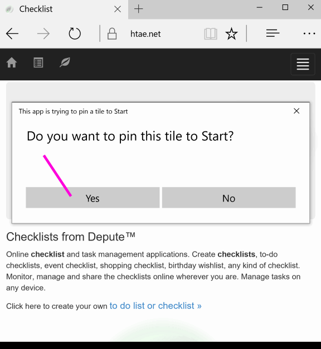The width and height of the screenshot is (321, 349).
Task: Open the browser More actions ellipsis
Action: point(309,33)
